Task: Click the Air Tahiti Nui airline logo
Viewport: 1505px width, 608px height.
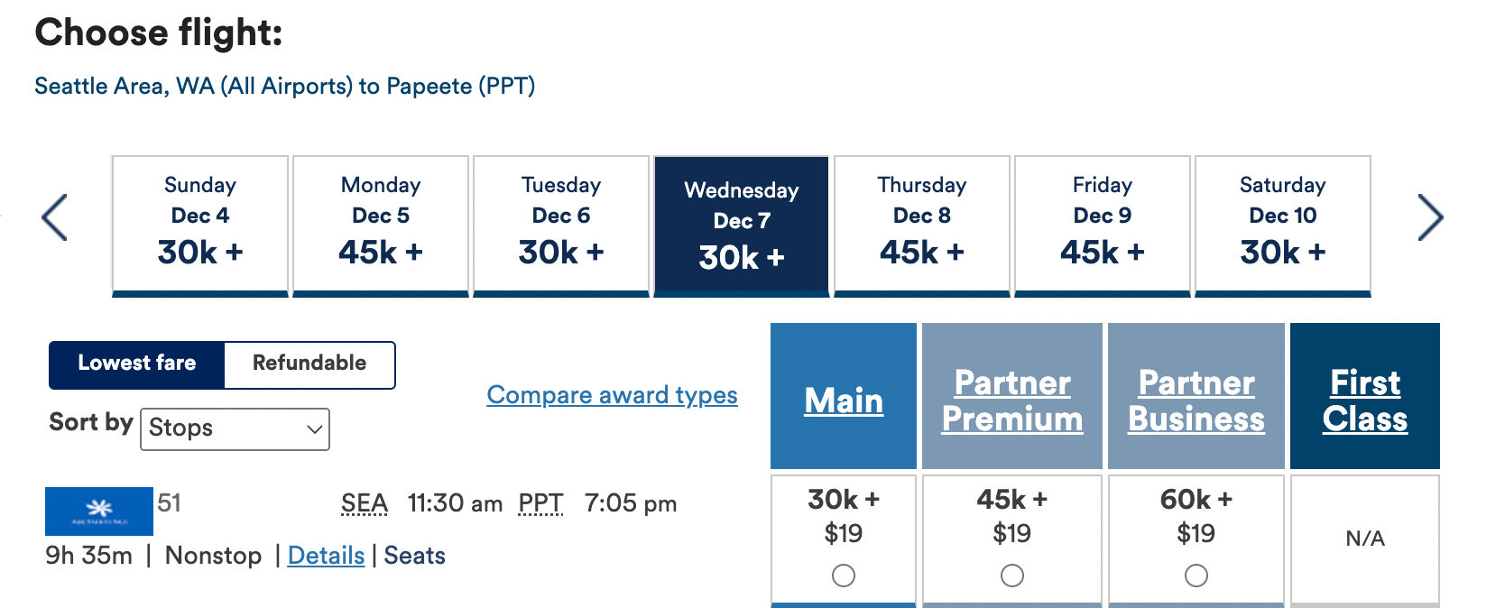Action: tap(99, 511)
